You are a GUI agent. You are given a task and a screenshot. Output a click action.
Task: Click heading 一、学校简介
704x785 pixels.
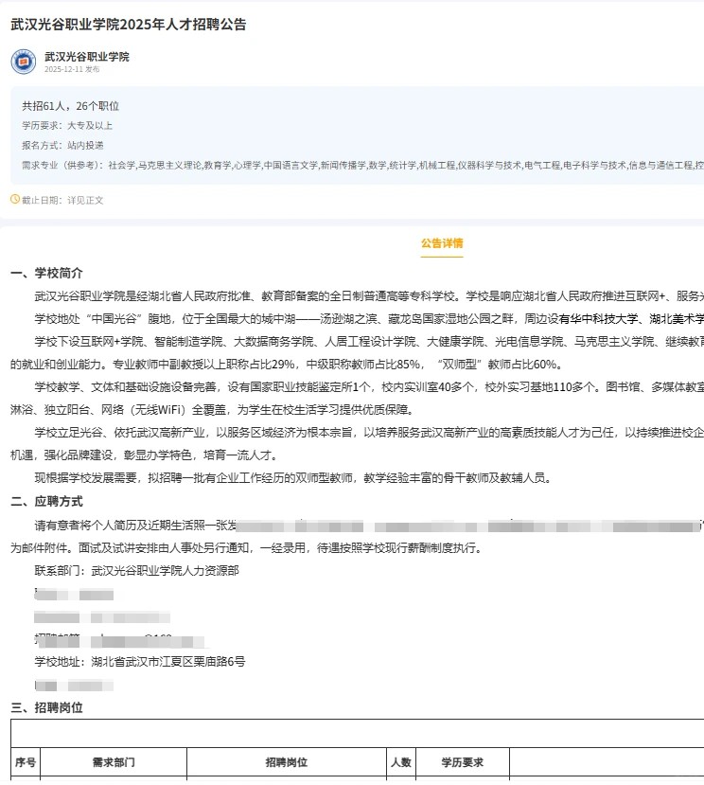pyautogui.click(x=46, y=273)
